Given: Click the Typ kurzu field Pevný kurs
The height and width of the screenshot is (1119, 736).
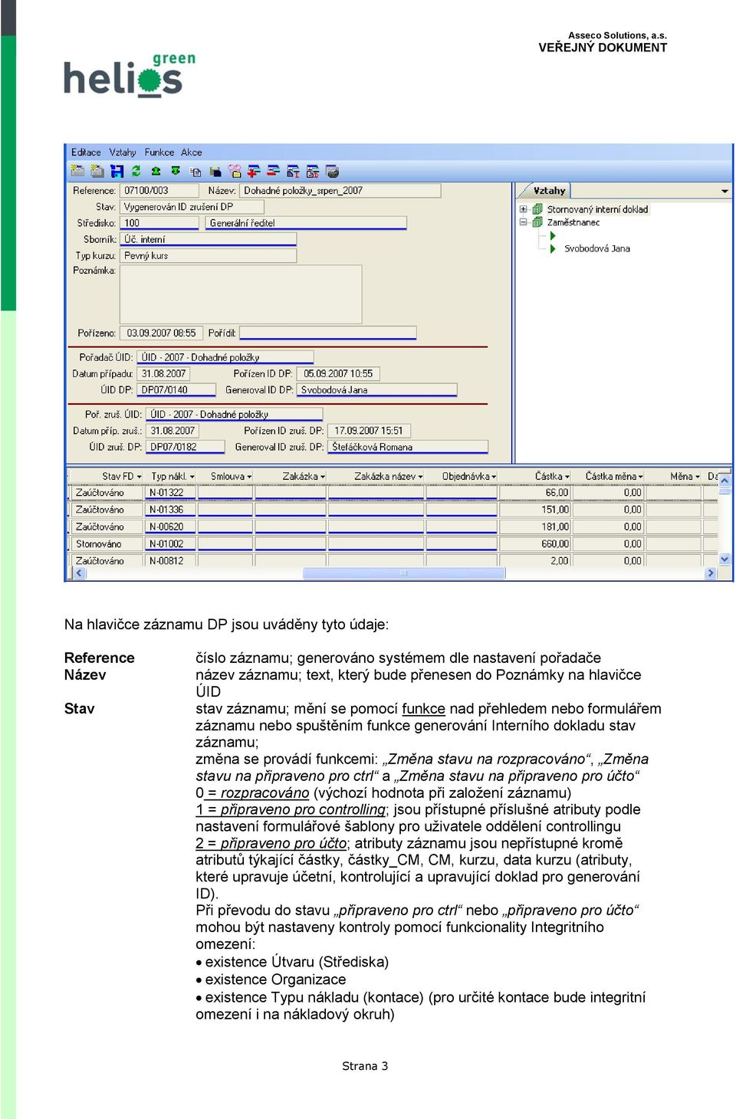Looking at the screenshot, I should click(209, 256).
